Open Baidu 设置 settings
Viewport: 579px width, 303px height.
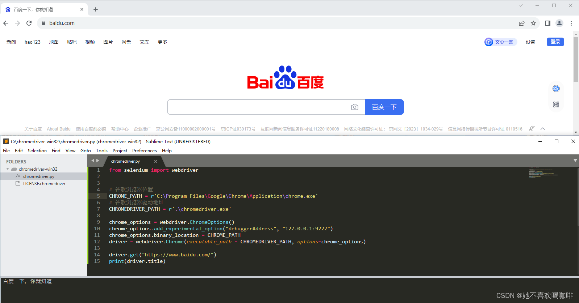coord(530,42)
